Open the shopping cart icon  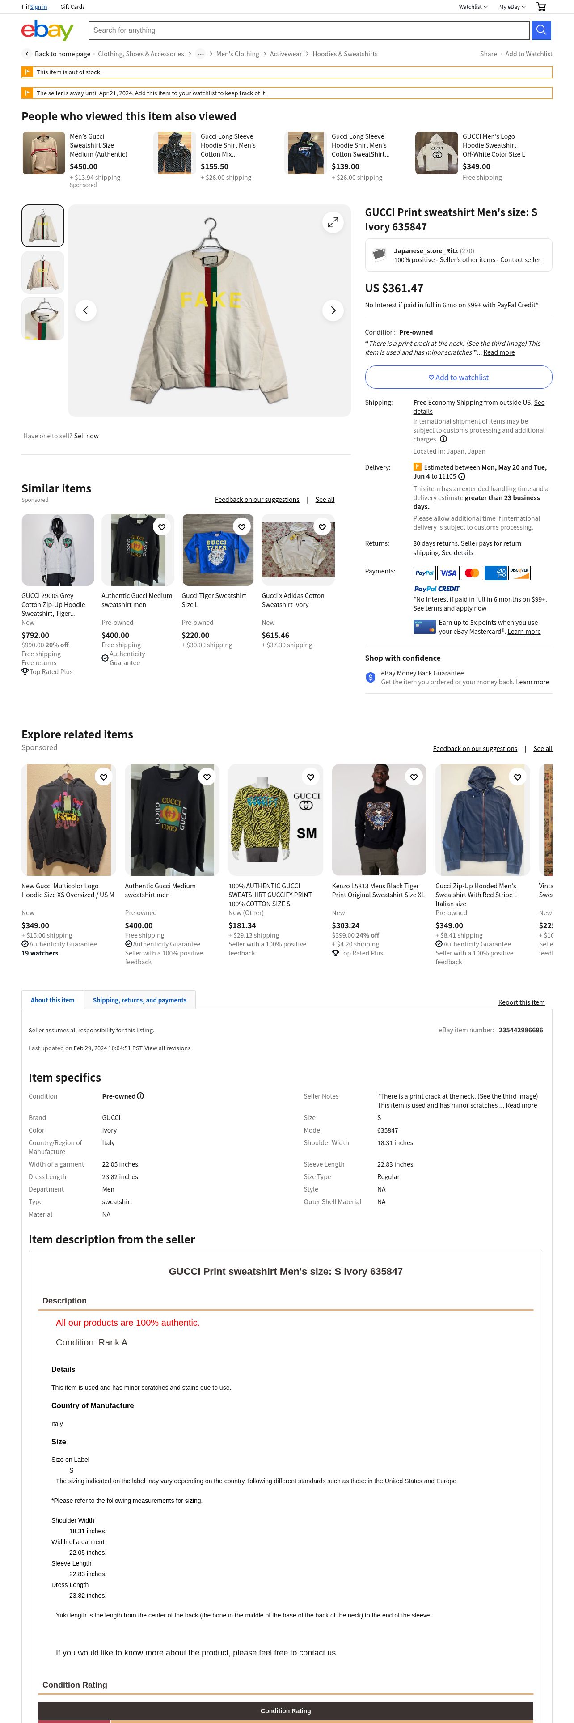[541, 7]
